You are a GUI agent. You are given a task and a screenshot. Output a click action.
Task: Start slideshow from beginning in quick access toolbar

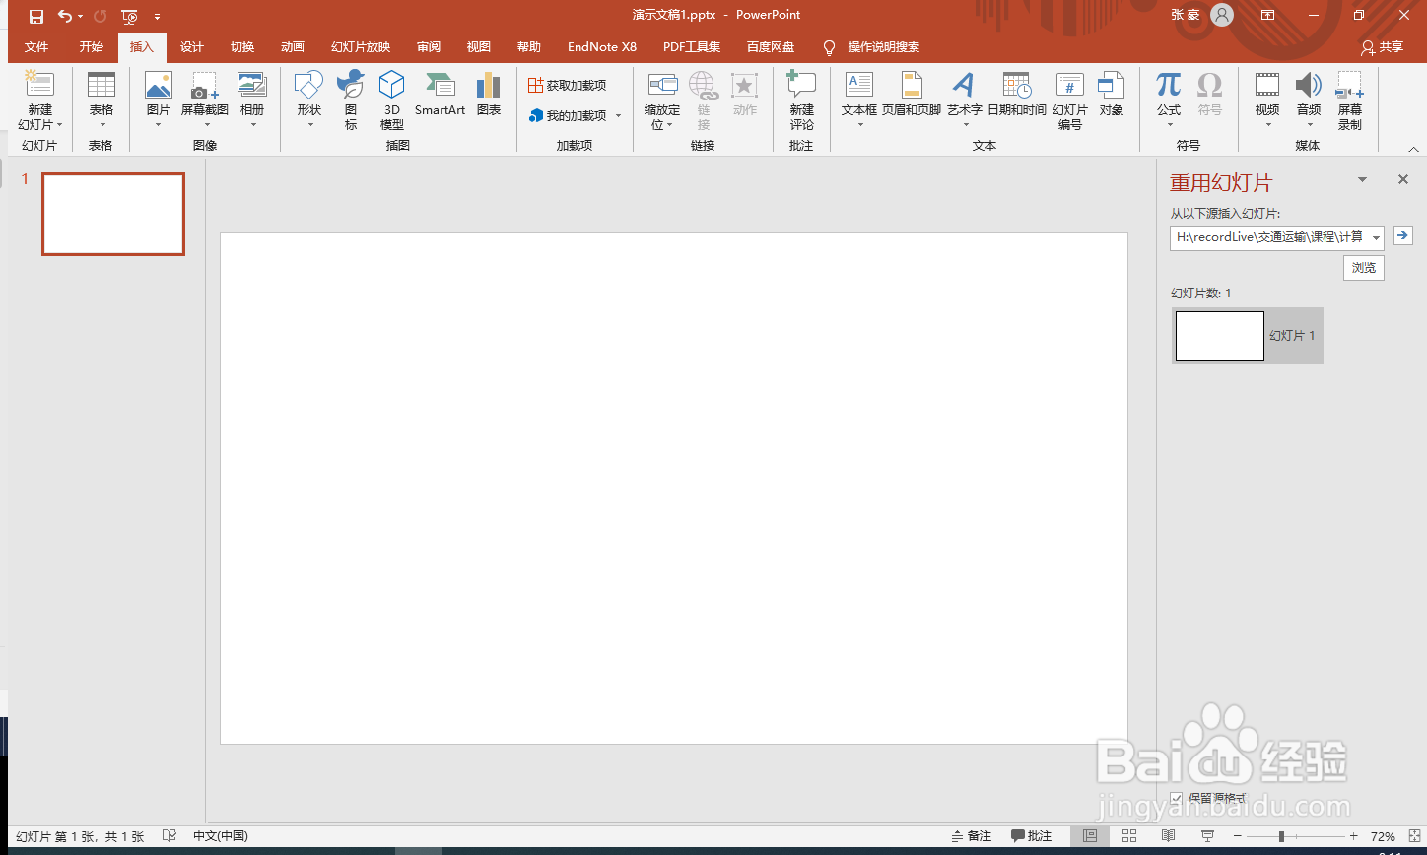(129, 16)
